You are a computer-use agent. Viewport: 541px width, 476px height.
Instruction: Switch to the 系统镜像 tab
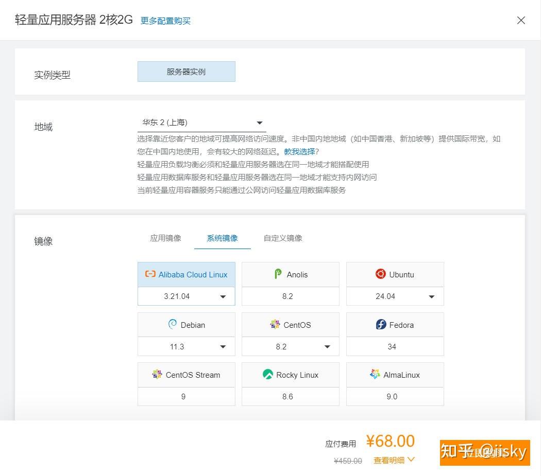coord(222,238)
